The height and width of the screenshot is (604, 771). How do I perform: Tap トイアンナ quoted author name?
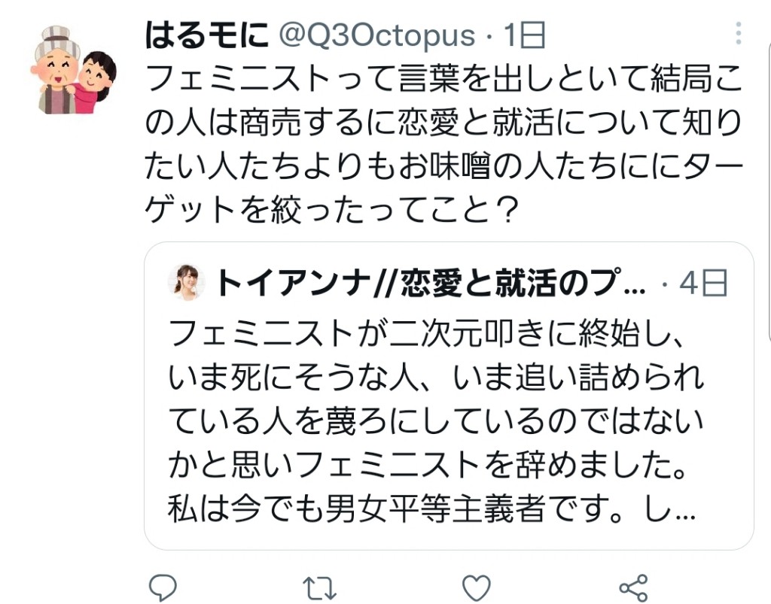pyautogui.click(x=294, y=284)
